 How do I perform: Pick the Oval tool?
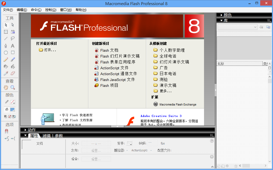coord(6,52)
